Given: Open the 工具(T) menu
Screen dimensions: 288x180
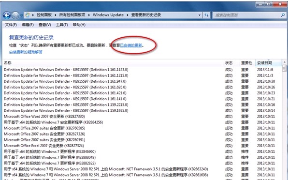Looking at the screenshot, I should coord(62,25).
